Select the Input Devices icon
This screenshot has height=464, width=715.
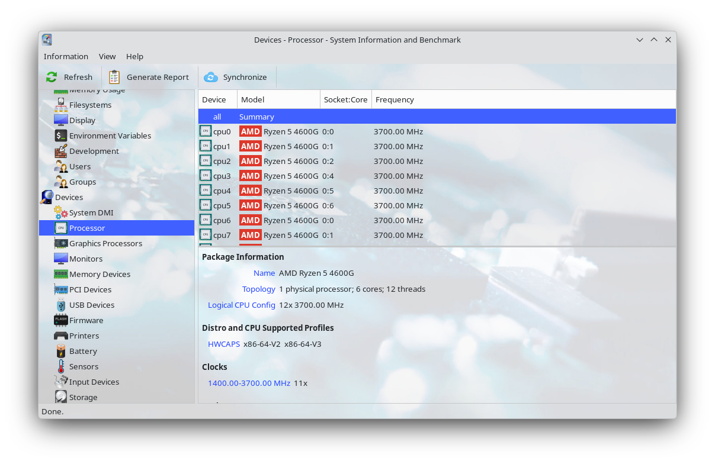pos(61,382)
